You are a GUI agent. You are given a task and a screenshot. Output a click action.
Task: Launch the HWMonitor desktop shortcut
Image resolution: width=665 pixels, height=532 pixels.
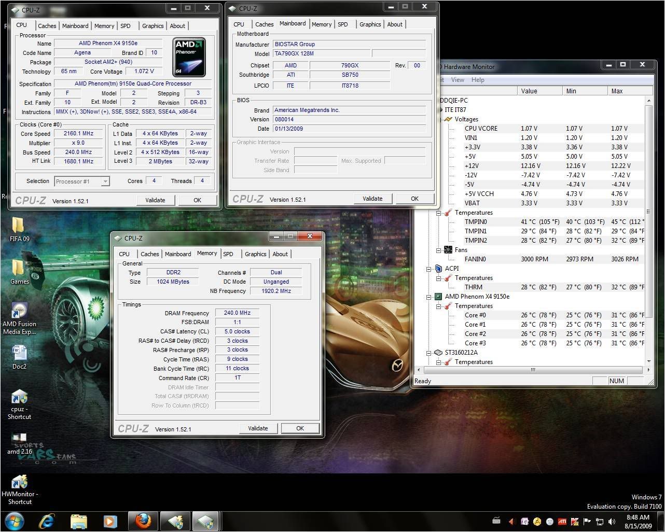[x=19, y=482]
